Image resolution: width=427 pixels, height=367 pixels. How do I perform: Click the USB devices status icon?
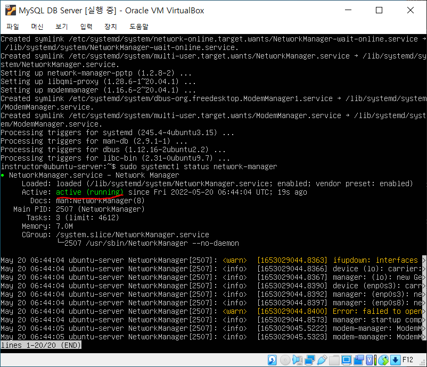(322, 360)
